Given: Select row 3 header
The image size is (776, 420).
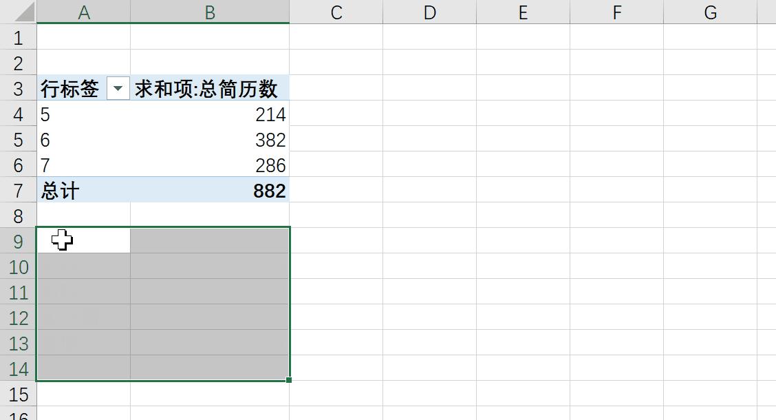Looking at the screenshot, I should [18, 88].
